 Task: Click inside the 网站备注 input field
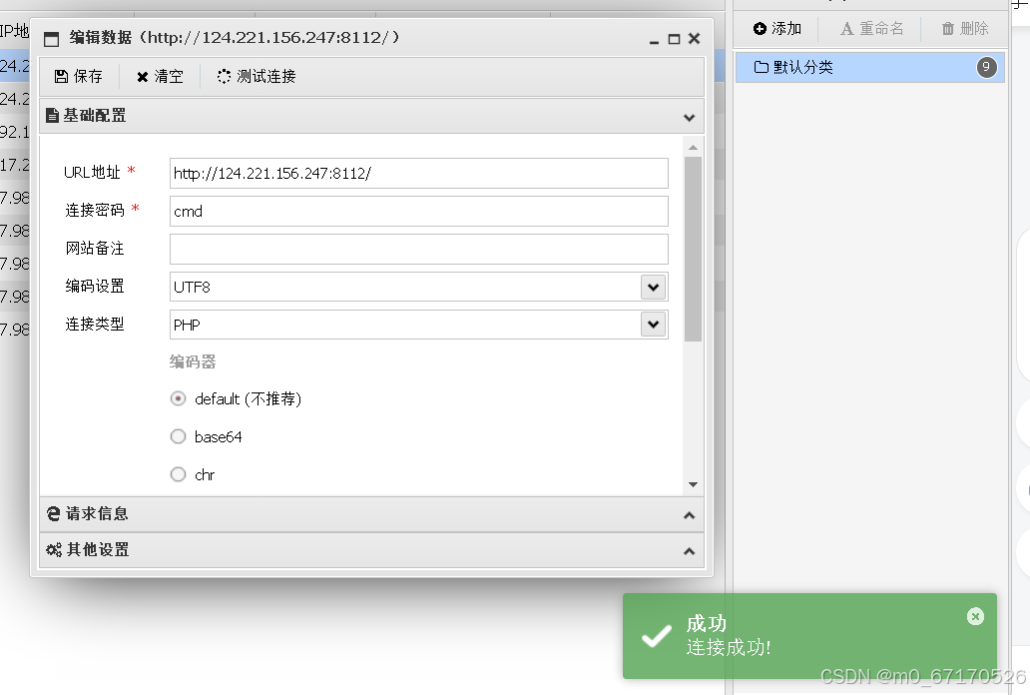(419, 249)
